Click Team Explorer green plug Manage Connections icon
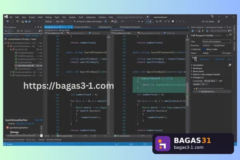 click(x=203, y=31)
